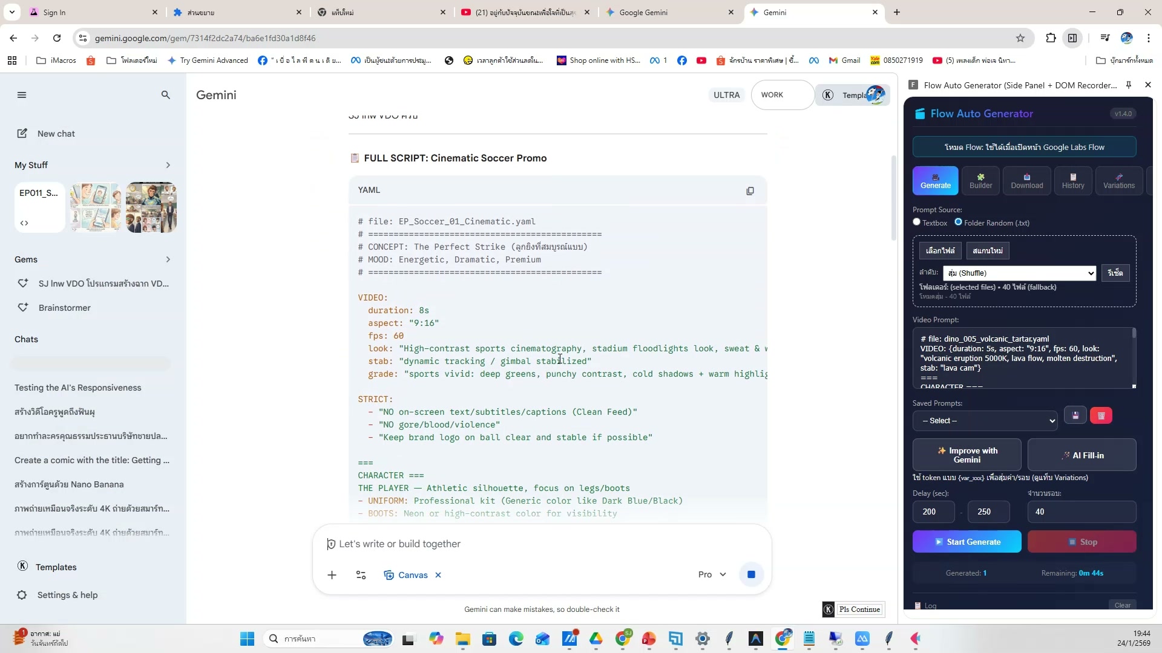Click the Video Prompt text area
The image size is (1162, 653).
[x=1022, y=358]
